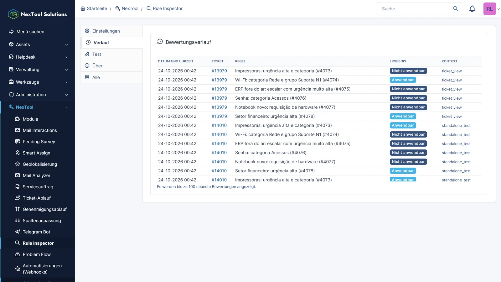Screen dimensions: 501x282
Task: Open notifications bell icon
Action: click(x=472, y=9)
